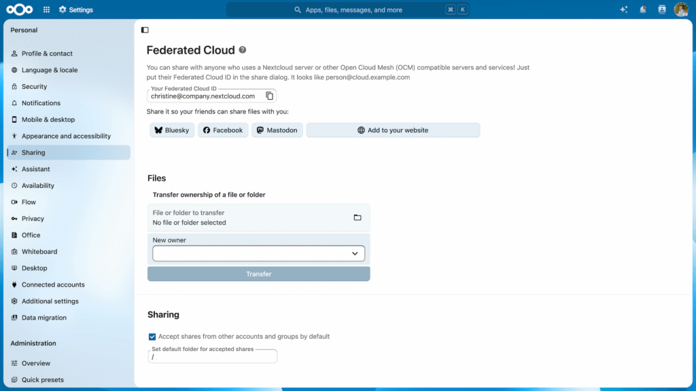Click Add to your website
Screen dimensions: 696x391
[393, 130]
